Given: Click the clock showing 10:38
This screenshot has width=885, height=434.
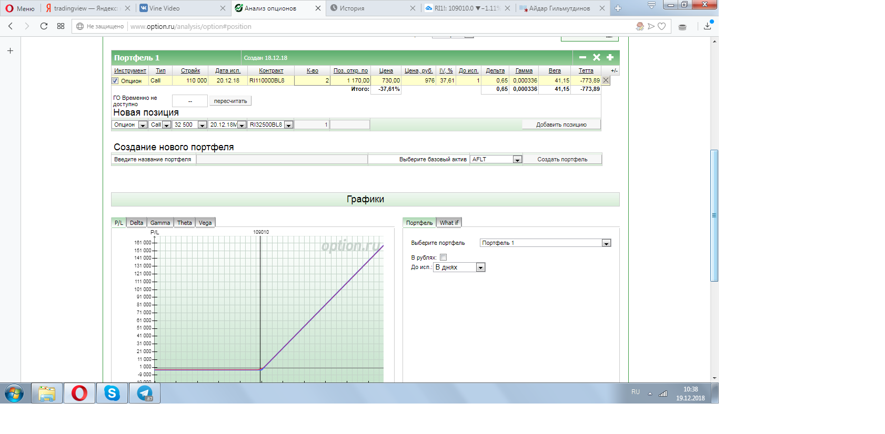Looking at the screenshot, I should (690, 389).
